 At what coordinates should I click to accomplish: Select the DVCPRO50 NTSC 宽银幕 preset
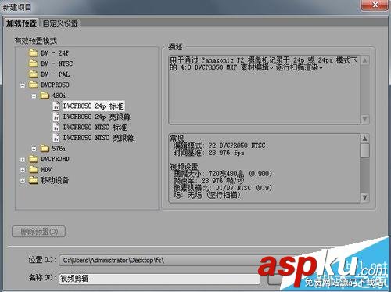point(99,138)
